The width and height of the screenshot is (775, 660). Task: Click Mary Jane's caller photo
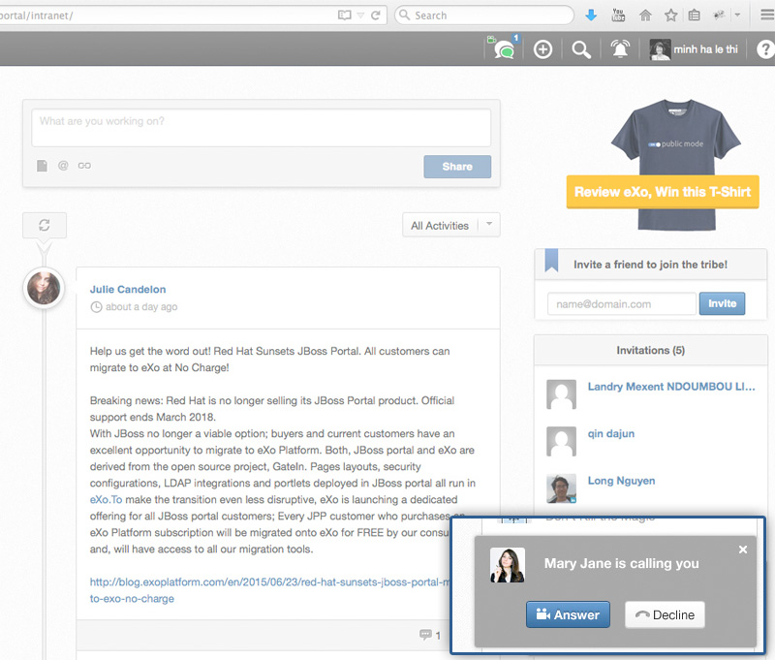pyautogui.click(x=507, y=565)
